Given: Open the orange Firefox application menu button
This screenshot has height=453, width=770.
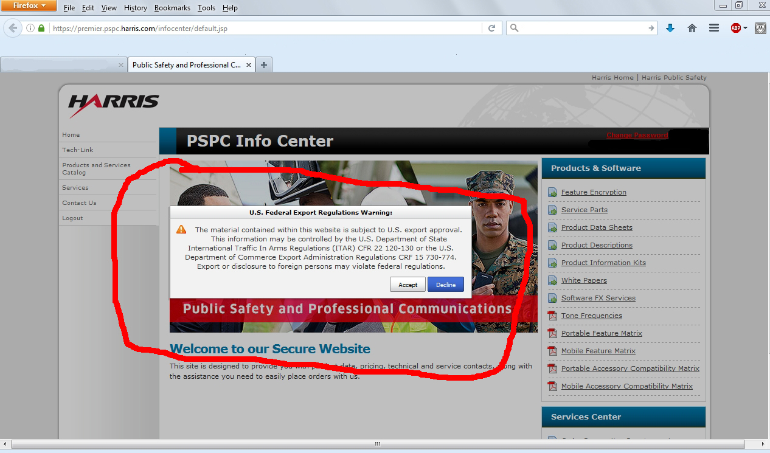Looking at the screenshot, I should (29, 6).
